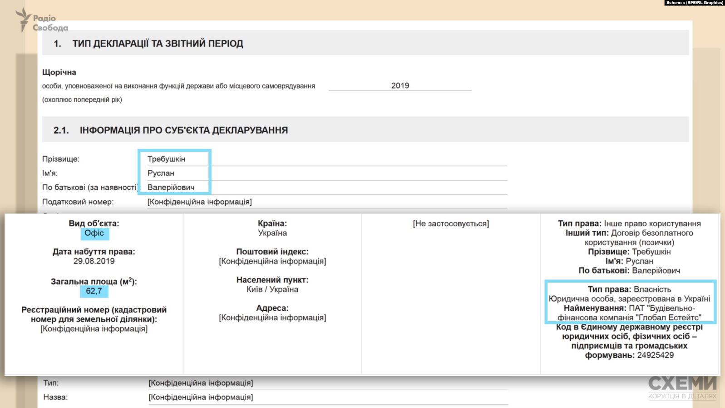Click '[Не застосовується]' cell text

click(451, 224)
